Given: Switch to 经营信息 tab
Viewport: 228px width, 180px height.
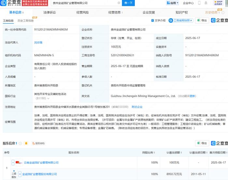Looking at the screenshot, I should [115, 12].
